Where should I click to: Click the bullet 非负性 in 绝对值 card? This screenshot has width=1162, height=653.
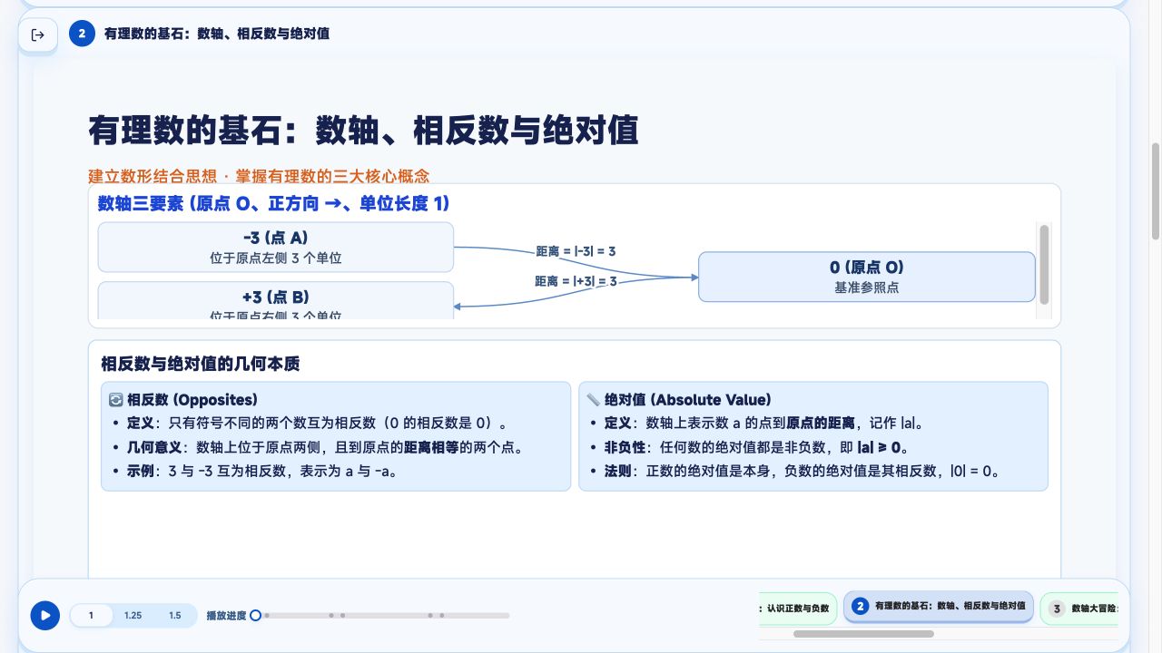click(x=757, y=447)
